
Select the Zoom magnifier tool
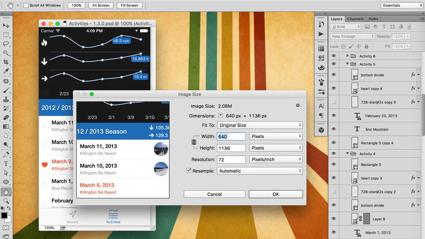pyautogui.click(x=6, y=201)
